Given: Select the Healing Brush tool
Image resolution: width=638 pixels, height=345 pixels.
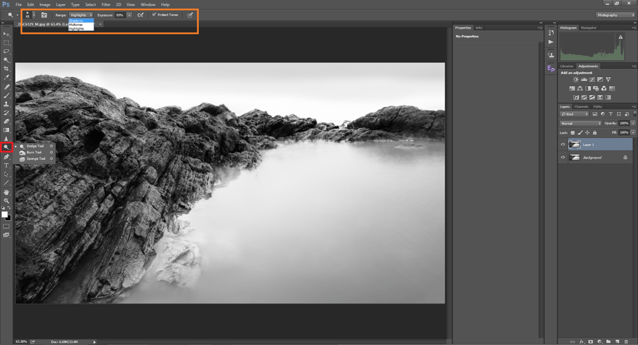Looking at the screenshot, I should pos(6,87).
